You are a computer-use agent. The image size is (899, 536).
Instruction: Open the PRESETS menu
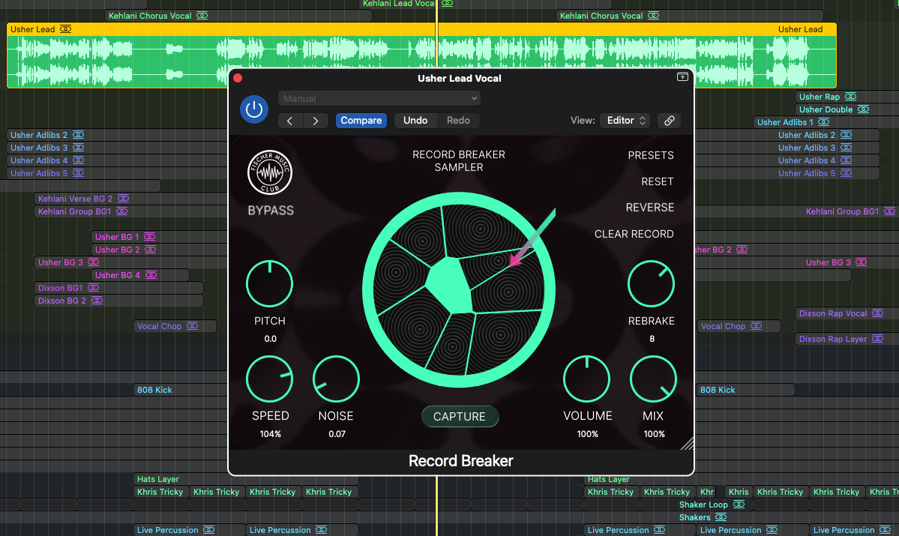[651, 155]
